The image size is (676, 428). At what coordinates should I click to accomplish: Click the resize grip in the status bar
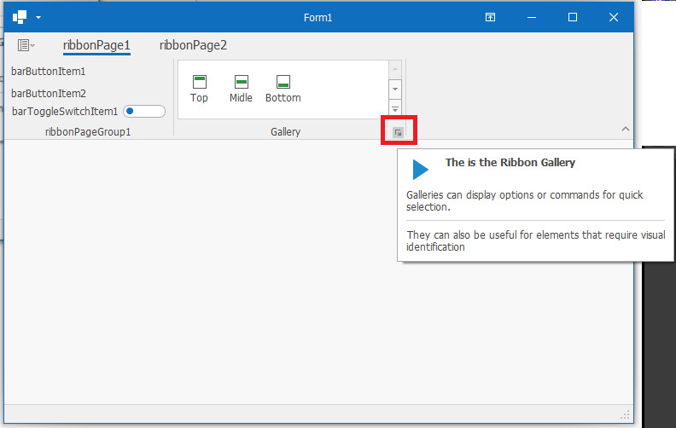tap(625, 415)
